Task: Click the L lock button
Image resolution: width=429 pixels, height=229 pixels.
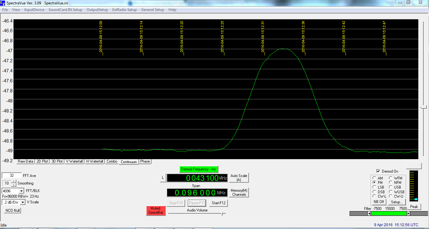Action: coord(163,178)
